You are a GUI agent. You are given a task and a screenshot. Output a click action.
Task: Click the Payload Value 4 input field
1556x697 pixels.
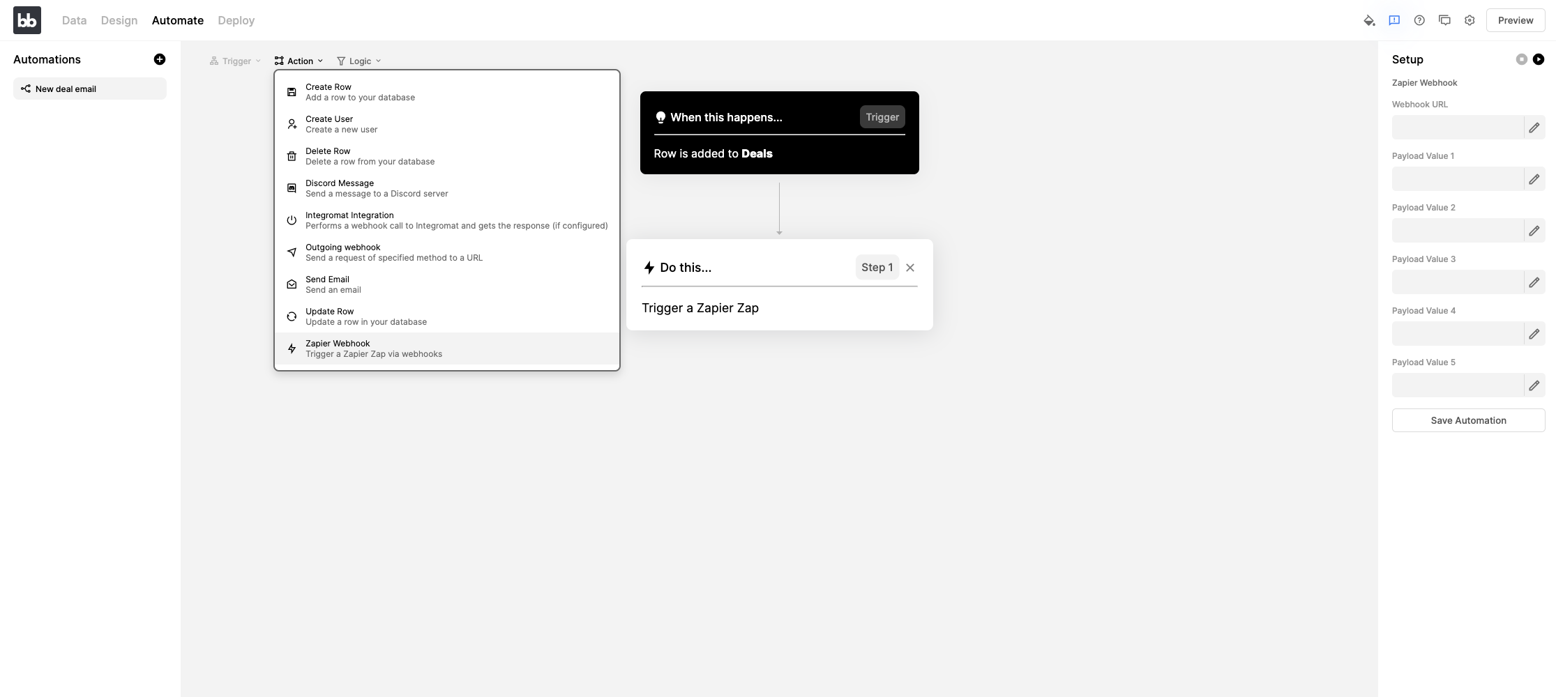tap(1458, 334)
